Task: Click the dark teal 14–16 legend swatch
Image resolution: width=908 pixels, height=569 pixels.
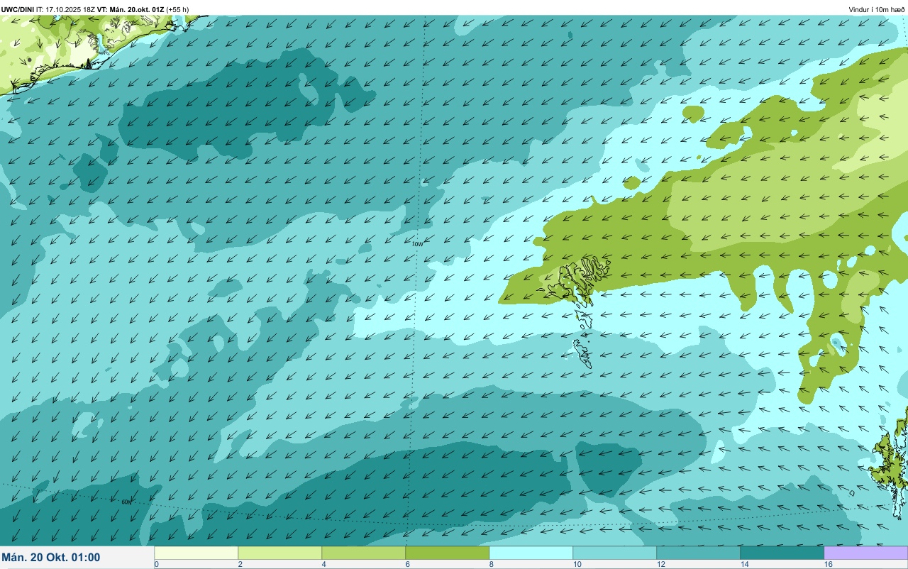Action: [x=782, y=553]
